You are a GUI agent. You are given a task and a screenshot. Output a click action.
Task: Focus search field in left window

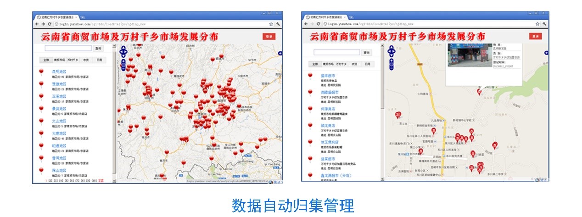click(x=68, y=48)
